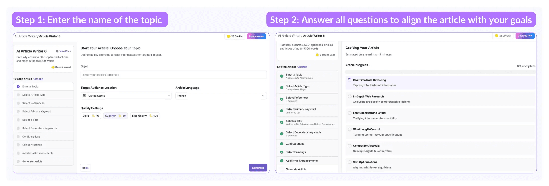Click the View Docs document icon
This screenshot has height=186, width=549.
coord(57,51)
